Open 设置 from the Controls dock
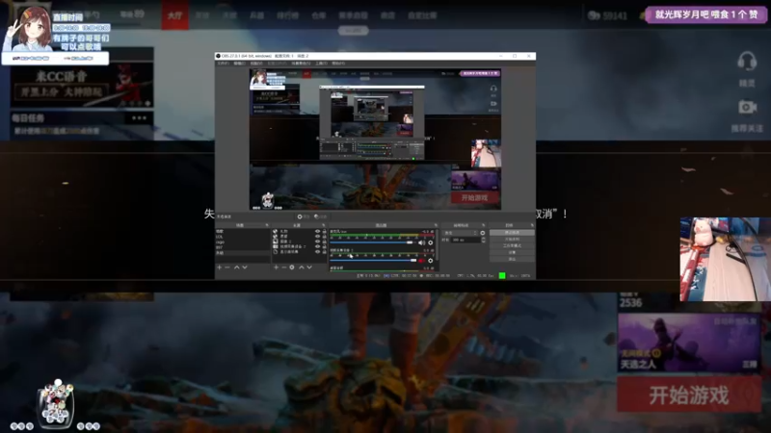Image resolution: width=771 pixels, height=433 pixels. point(513,252)
